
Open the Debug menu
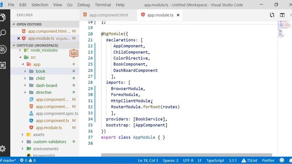pos(83,5)
